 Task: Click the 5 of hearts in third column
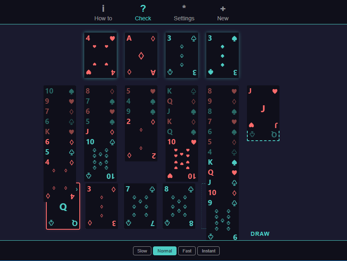[x=141, y=91]
